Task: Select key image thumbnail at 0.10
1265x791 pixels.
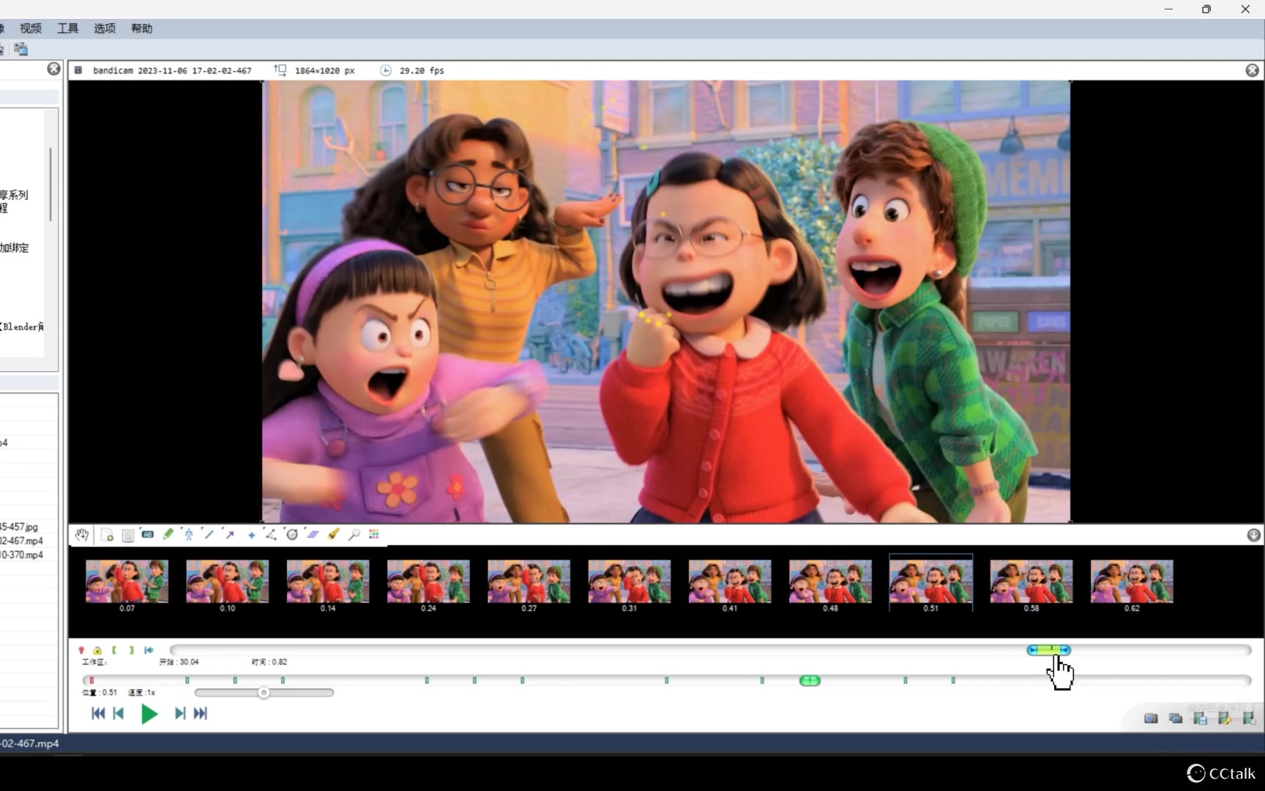Action: pyautogui.click(x=228, y=583)
